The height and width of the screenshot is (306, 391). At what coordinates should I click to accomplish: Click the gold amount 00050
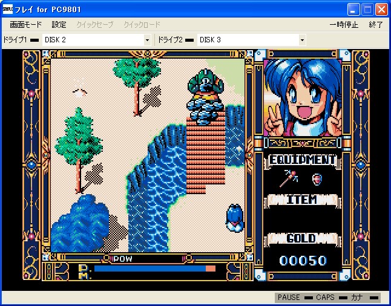[x=303, y=261]
